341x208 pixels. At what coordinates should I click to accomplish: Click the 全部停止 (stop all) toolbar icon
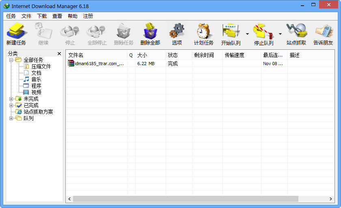click(97, 34)
